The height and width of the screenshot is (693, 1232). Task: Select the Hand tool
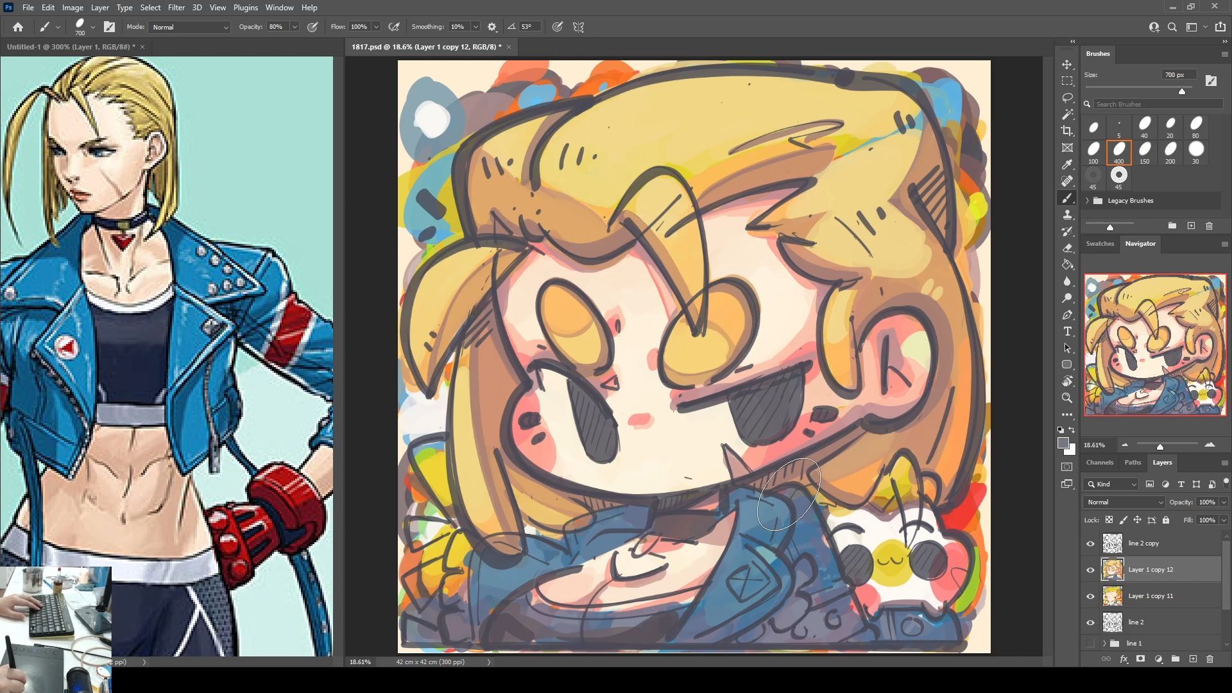[x=1067, y=381]
